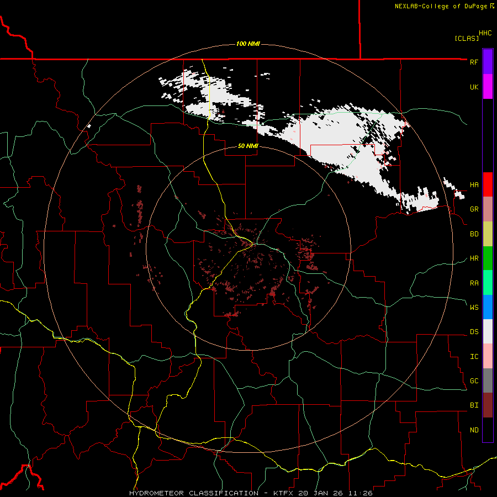The width and height of the screenshot is (497, 497).
Task: Click the HA red legend swatch
Action: tap(488, 184)
